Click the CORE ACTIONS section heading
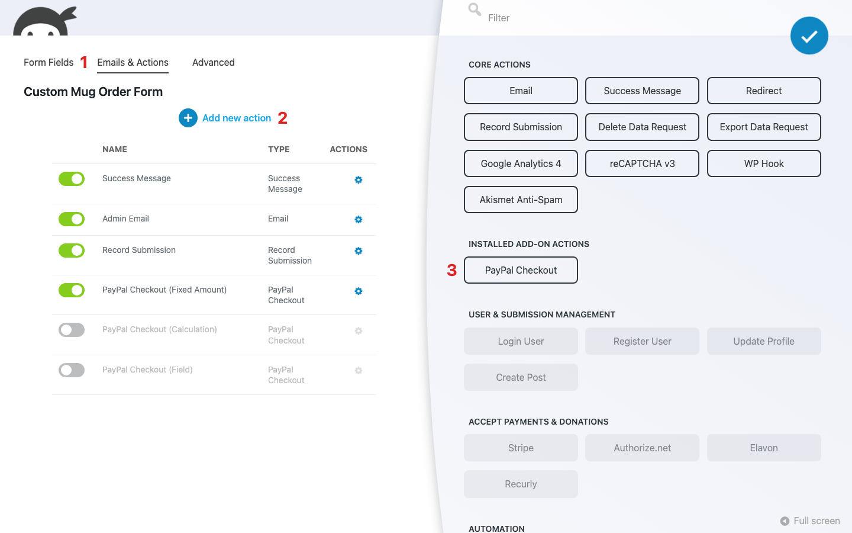 [x=499, y=65]
